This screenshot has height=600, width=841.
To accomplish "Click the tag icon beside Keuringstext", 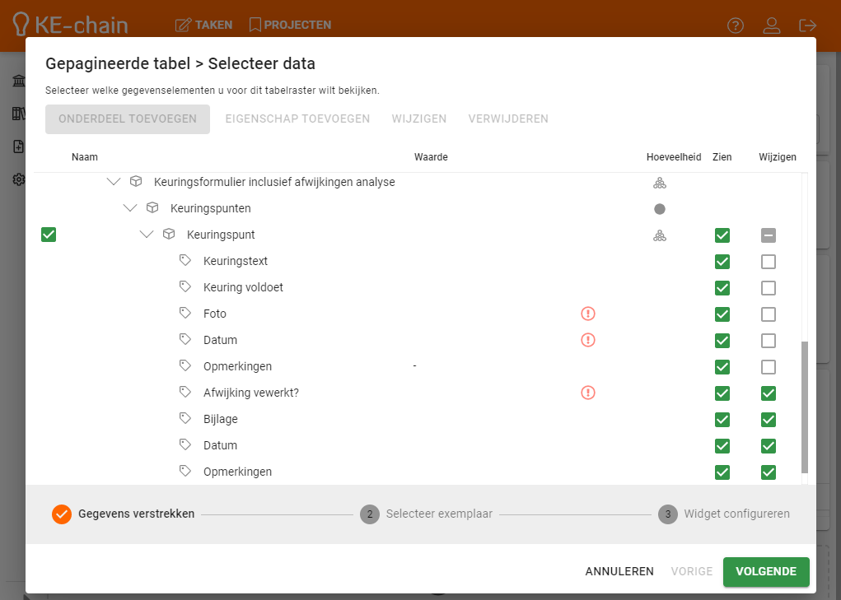I will (x=185, y=261).
